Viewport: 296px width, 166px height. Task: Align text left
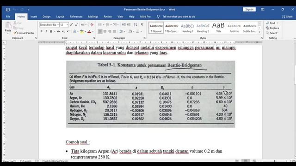coord(100,31)
